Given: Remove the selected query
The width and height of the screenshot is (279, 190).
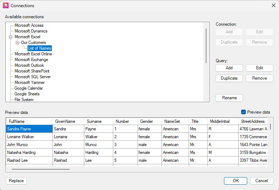Looking at the screenshot, I should (259, 78).
